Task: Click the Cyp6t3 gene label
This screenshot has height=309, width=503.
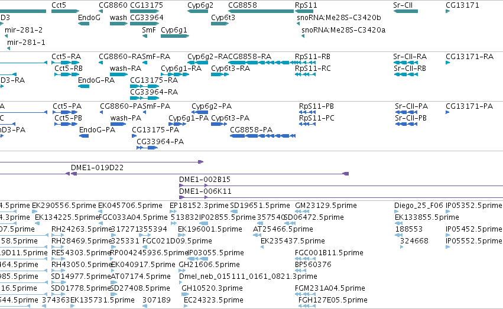Action: [223, 18]
